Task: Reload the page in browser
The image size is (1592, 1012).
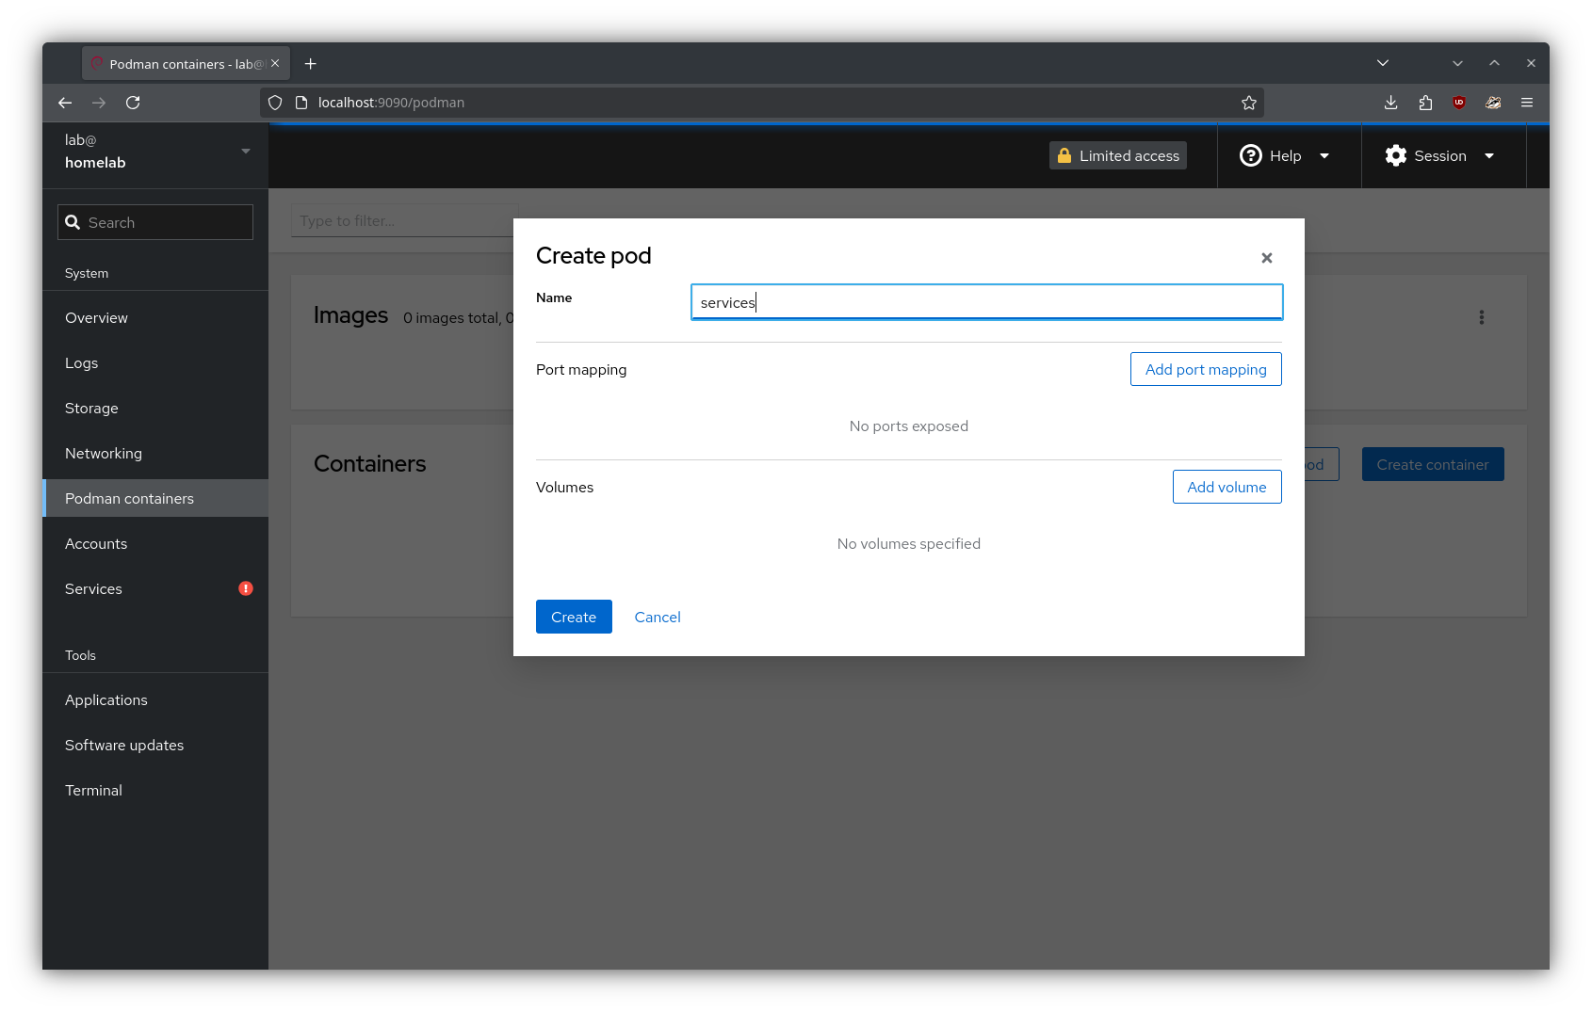Action: (133, 103)
